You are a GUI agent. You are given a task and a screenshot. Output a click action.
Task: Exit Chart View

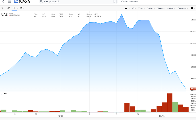pyautogui.click(x=129, y=2)
